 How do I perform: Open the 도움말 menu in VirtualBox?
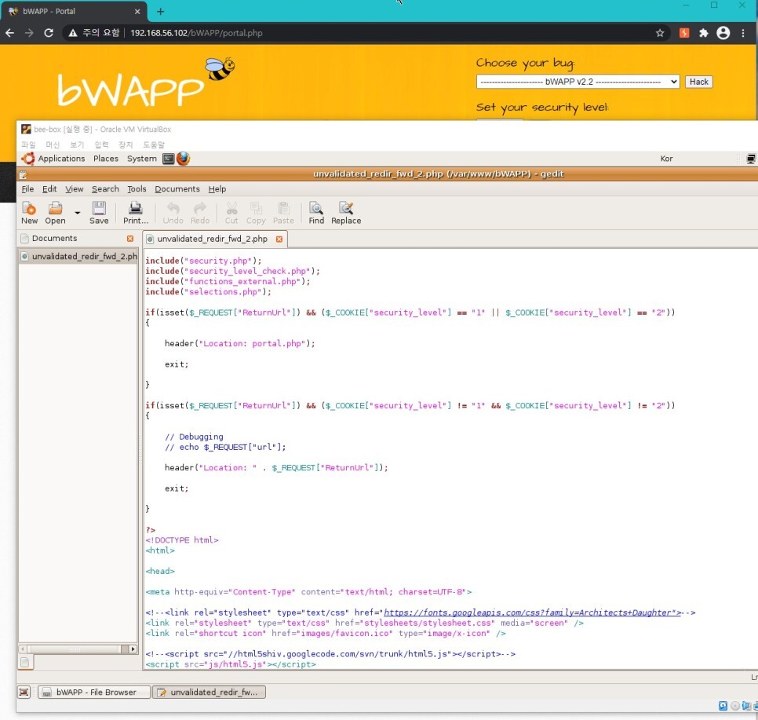coord(154,144)
